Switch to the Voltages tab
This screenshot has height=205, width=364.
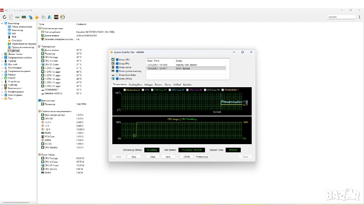[x=148, y=85]
